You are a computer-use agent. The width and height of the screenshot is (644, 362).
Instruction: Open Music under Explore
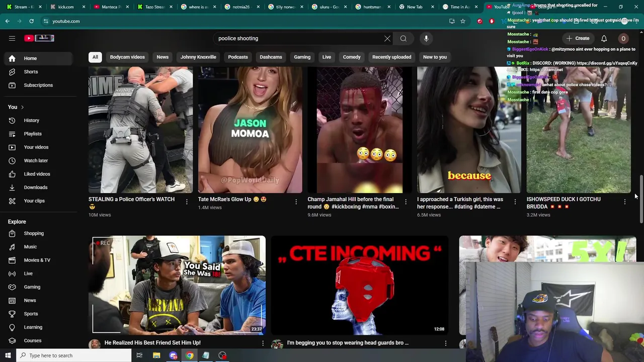point(38,247)
